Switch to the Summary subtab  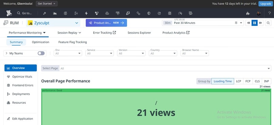pos(16,42)
